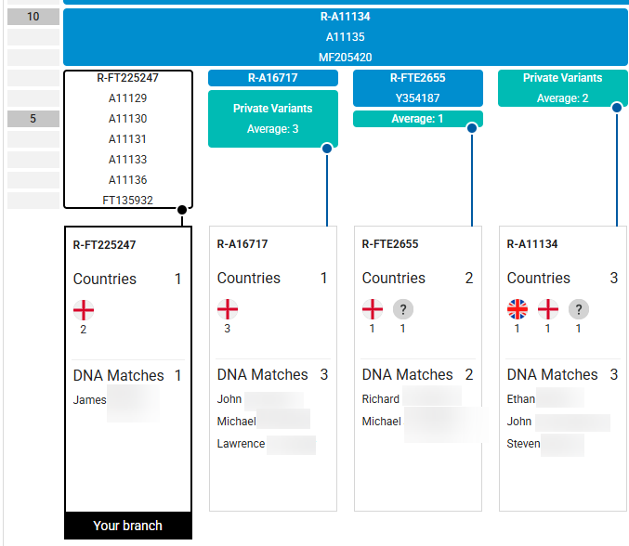Screen dimensions: 629x546
Task: Click the teal Private Variants Average: 3 box
Action: (273, 119)
